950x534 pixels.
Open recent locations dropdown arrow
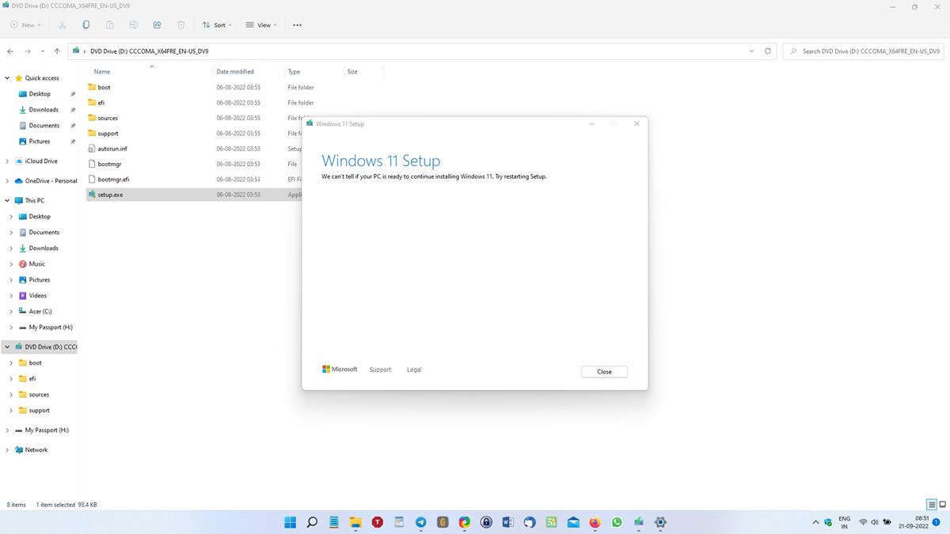[43, 51]
